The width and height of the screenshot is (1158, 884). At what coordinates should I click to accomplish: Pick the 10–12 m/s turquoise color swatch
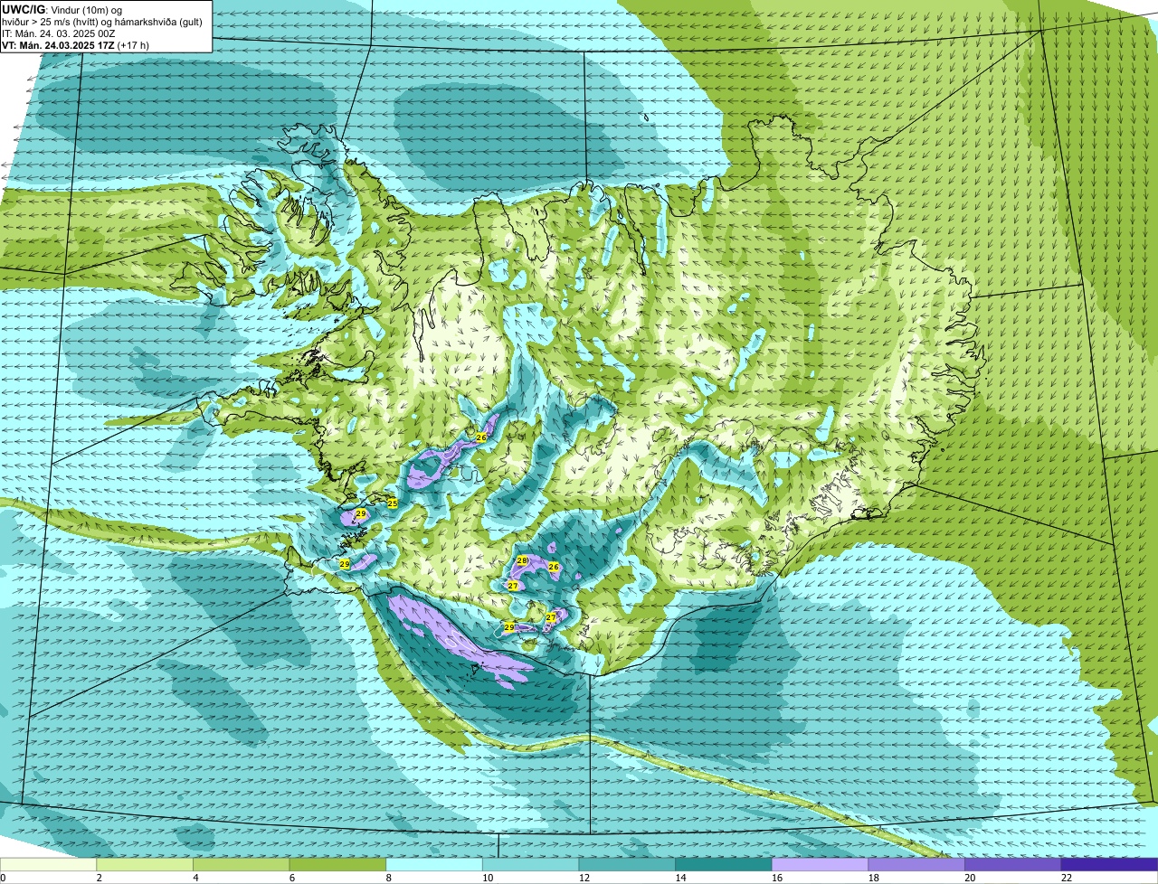click(x=530, y=865)
